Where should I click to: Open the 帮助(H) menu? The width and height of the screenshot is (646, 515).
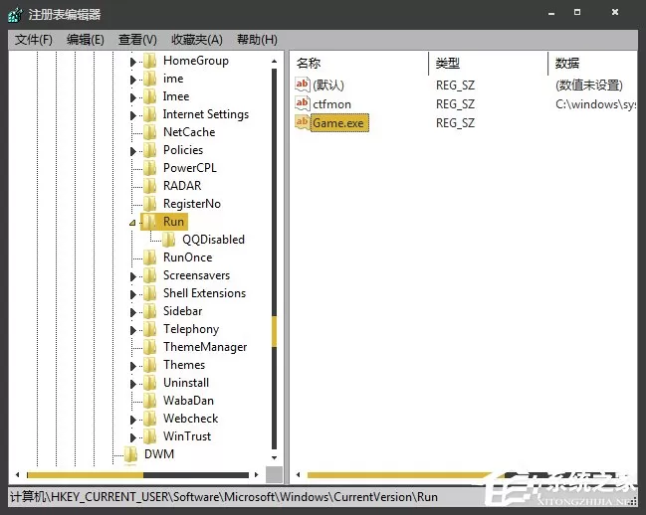click(257, 40)
